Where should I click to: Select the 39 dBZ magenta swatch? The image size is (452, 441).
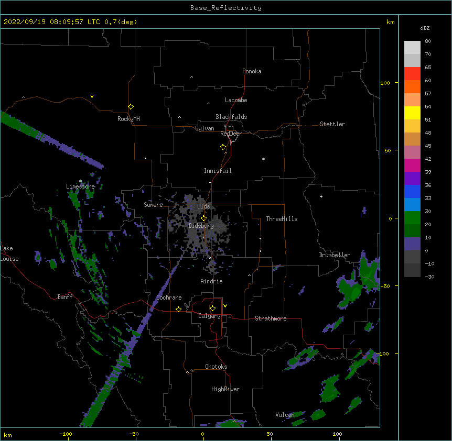tap(412, 165)
